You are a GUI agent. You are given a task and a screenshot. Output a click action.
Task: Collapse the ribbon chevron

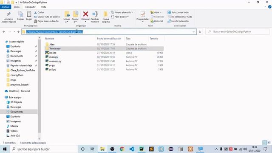pos(265,7)
